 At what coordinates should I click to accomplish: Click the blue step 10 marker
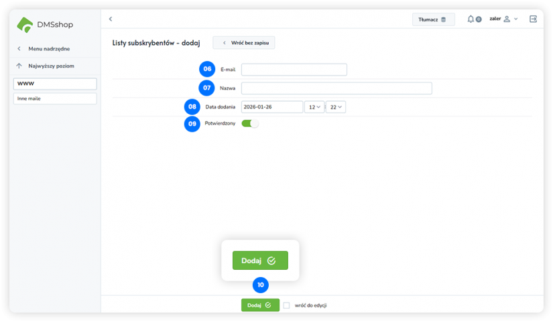(x=260, y=285)
